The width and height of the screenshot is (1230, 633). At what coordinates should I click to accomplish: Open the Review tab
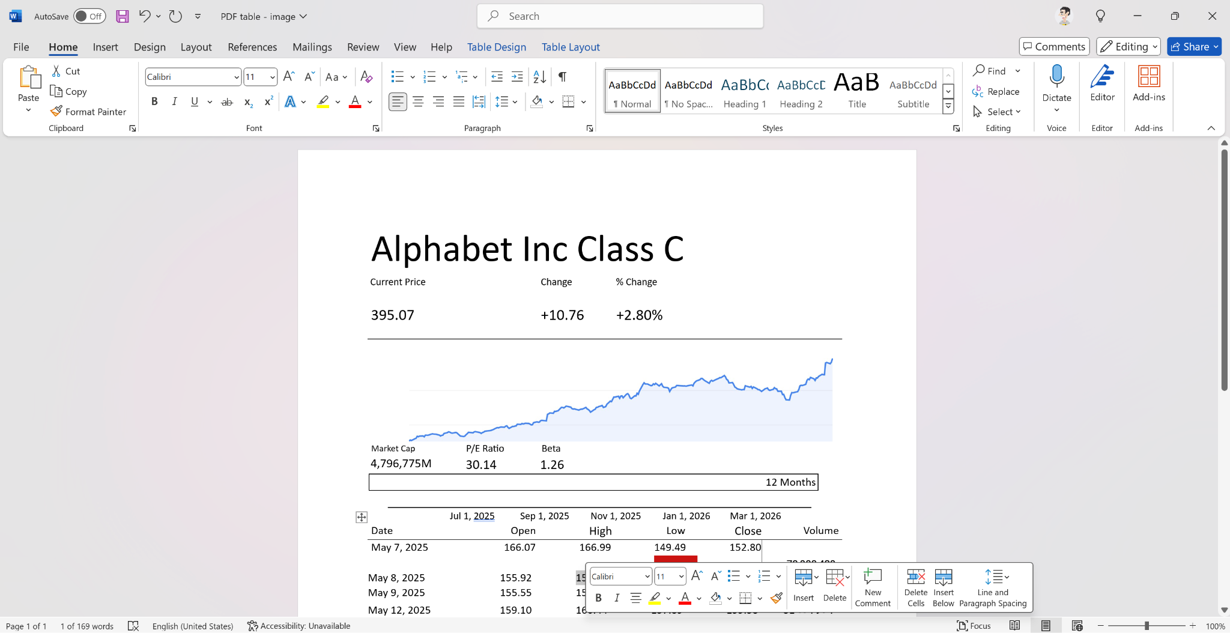point(363,47)
